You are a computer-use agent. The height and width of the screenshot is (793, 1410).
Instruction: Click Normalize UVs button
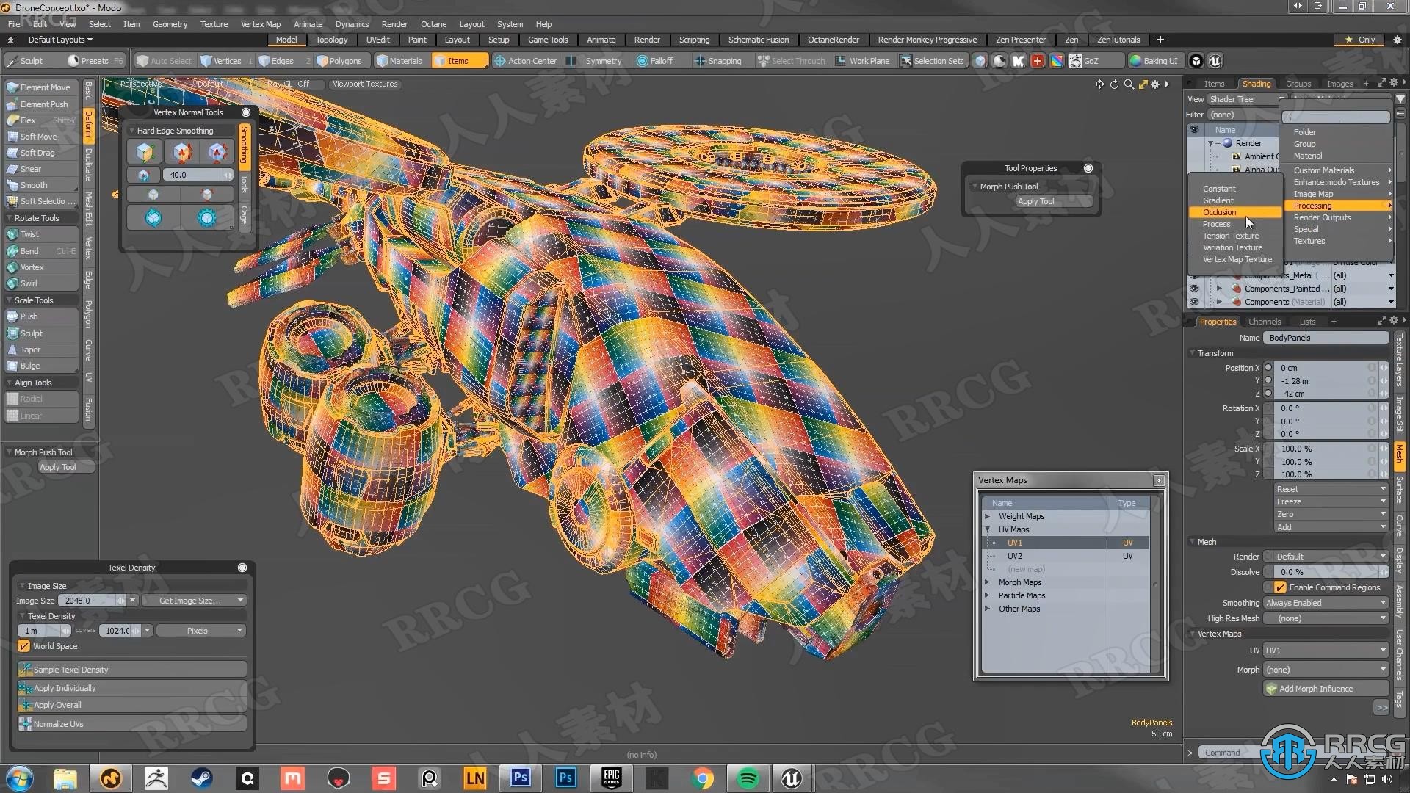[x=132, y=724]
